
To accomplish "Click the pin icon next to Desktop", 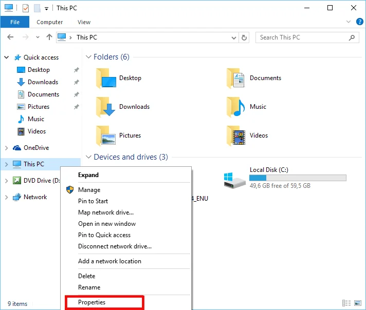I will [76, 70].
